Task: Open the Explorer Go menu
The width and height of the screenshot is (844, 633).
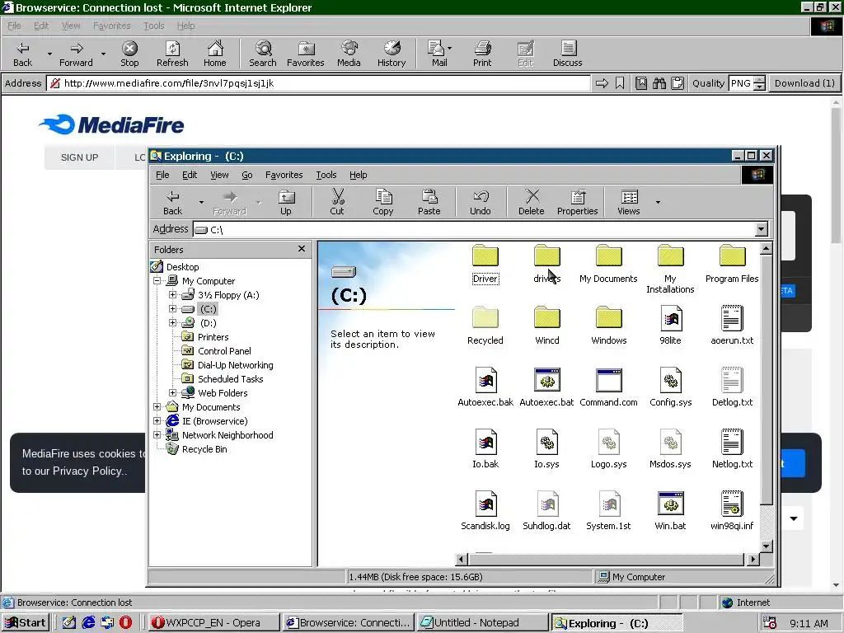Action: tap(247, 175)
